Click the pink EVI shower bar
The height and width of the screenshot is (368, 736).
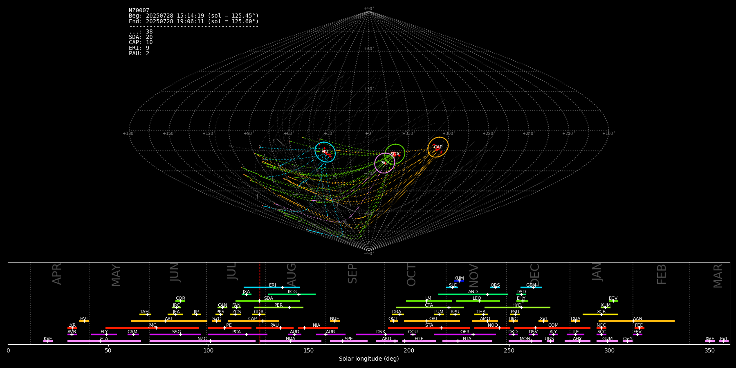724,341
